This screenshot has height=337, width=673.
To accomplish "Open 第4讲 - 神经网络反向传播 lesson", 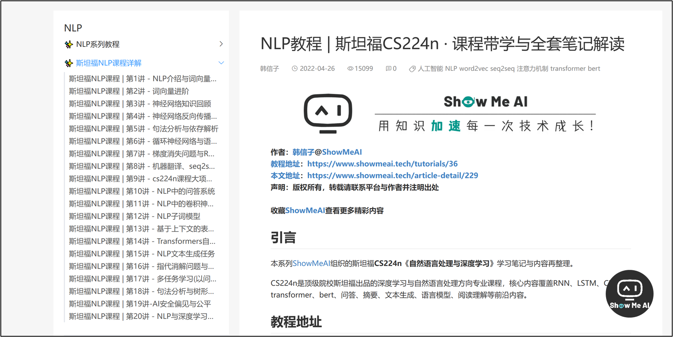I will [143, 116].
